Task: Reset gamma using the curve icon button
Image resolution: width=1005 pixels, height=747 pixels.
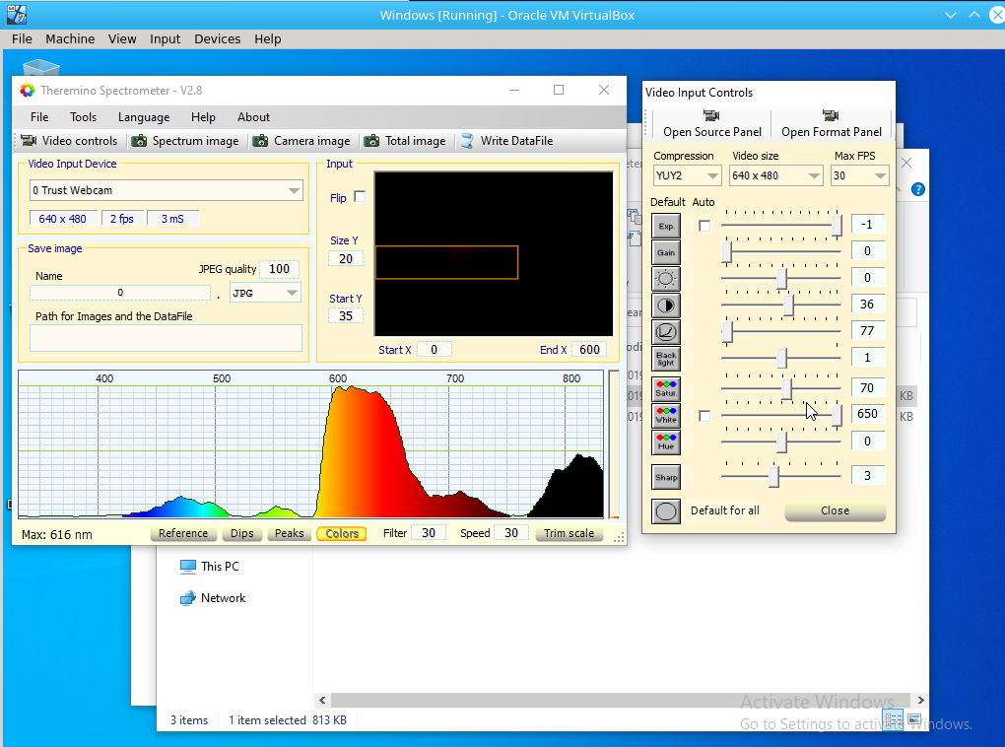Action: pyautogui.click(x=666, y=332)
